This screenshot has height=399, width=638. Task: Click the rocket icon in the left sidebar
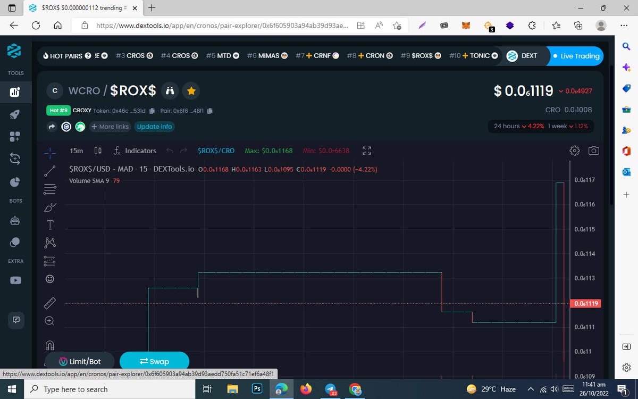(x=15, y=114)
